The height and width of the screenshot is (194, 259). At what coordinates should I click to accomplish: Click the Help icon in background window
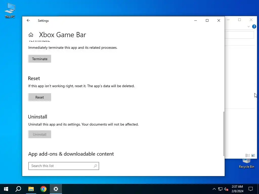254,27
